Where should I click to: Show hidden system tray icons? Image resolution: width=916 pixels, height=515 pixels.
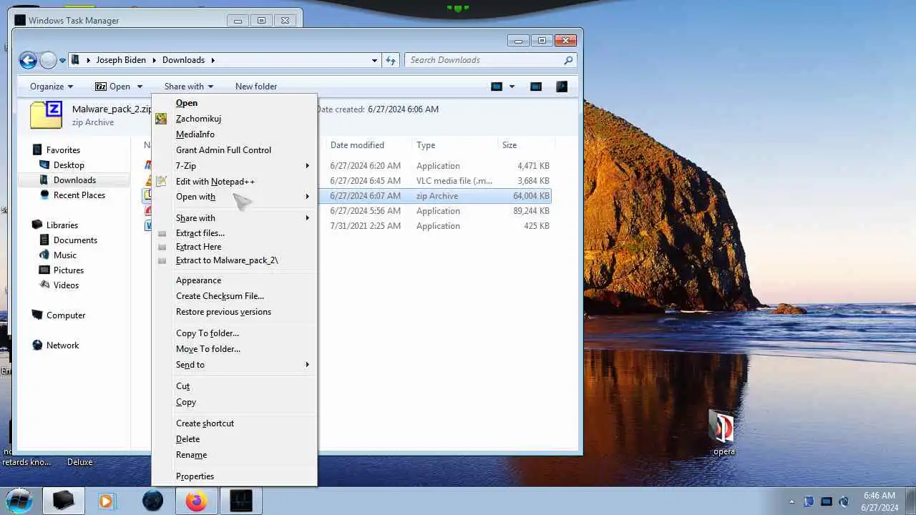pos(791,501)
